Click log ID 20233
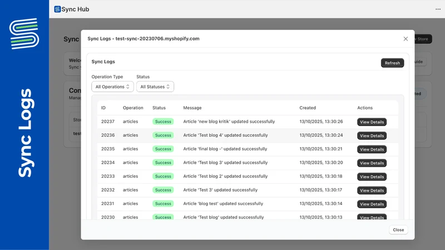This screenshot has width=445, height=250. [108, 176]
